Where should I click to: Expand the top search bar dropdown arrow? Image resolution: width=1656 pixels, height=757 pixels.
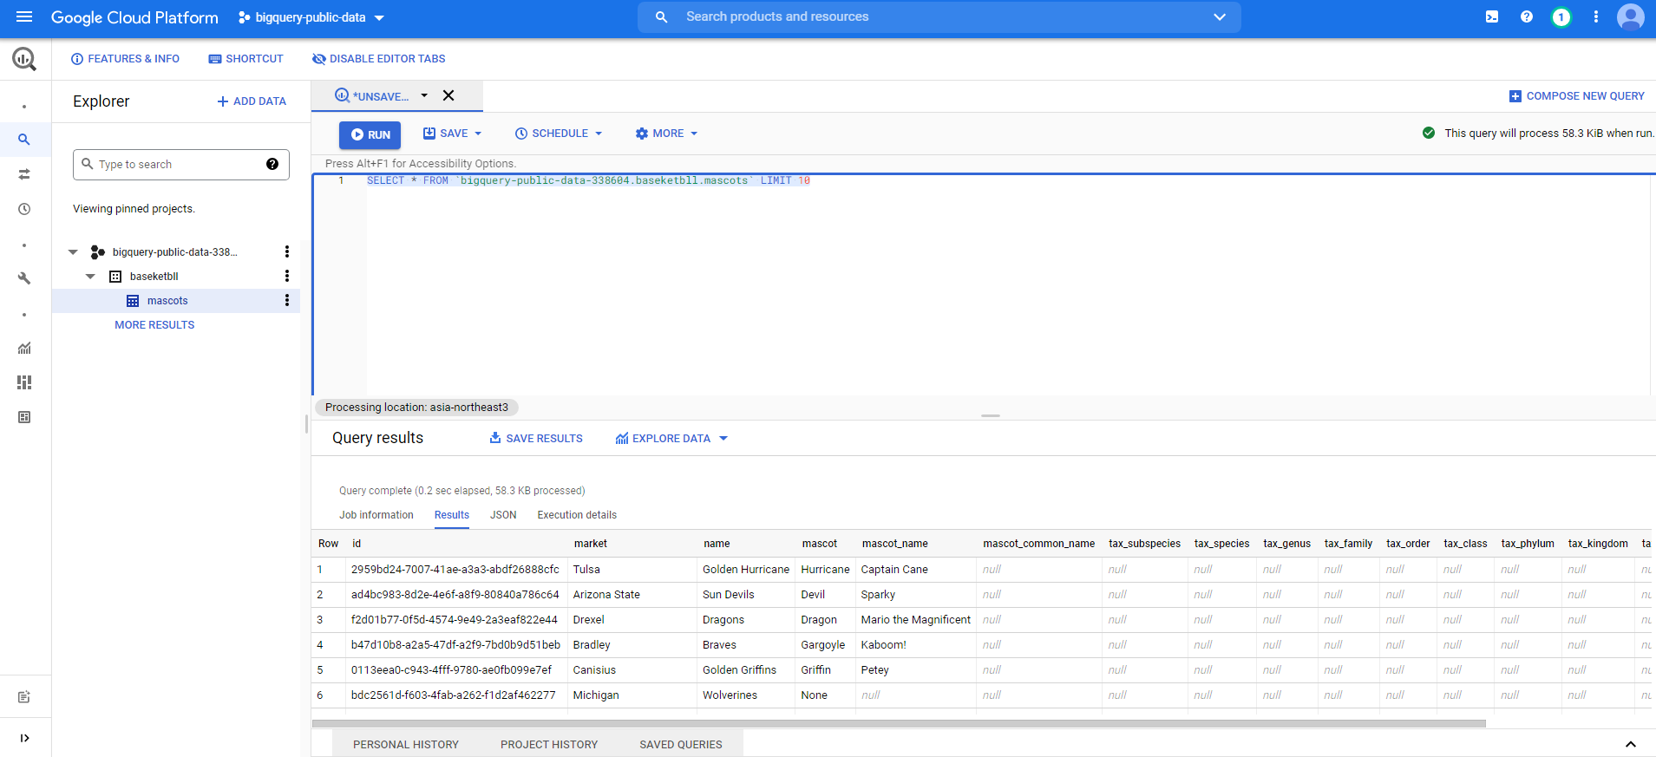tap(1220, 16)
